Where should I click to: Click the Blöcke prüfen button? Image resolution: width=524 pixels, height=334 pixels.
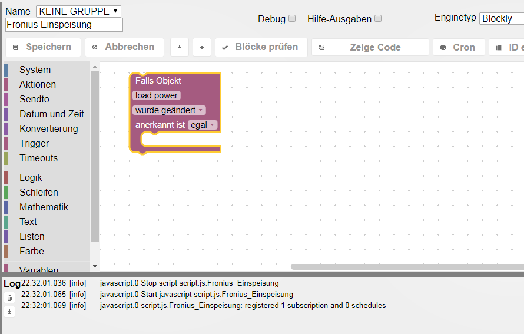[261, 47]
